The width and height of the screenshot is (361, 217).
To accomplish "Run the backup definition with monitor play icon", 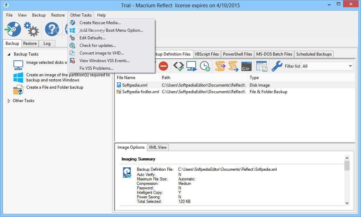I will point(192,66).
